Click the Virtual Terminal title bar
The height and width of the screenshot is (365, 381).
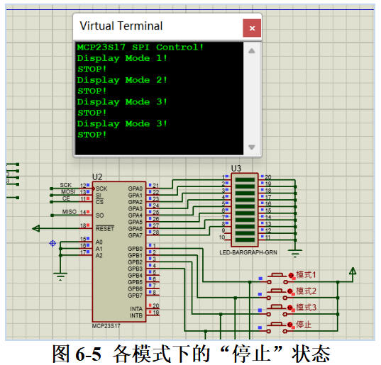(x=158, y=26)
